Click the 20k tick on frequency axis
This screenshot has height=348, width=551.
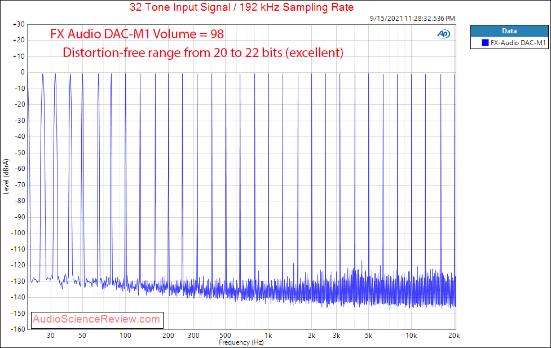453,336
